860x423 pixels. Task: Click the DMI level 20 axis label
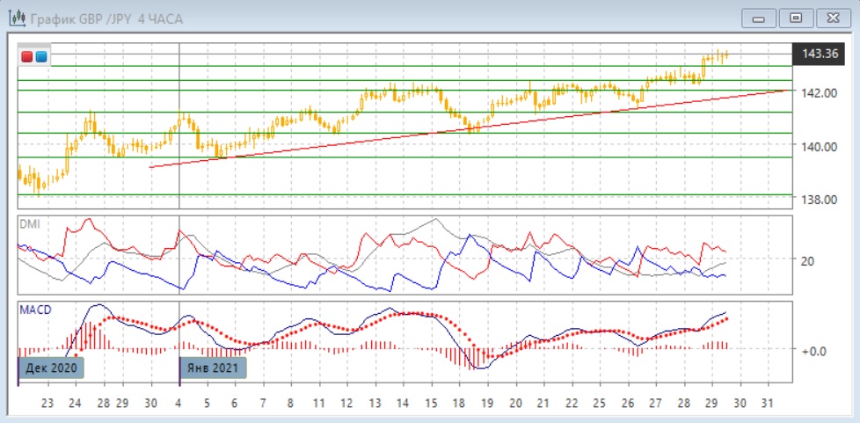pos(806,260)
